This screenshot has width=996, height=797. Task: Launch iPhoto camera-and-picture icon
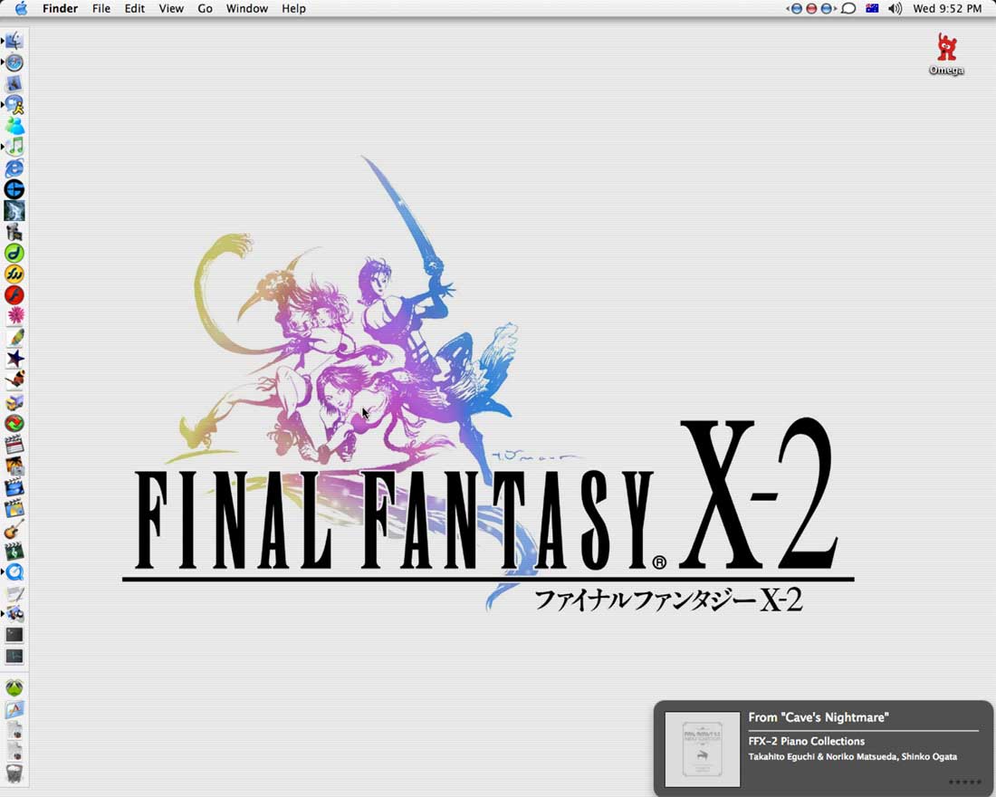pos(14,466)
